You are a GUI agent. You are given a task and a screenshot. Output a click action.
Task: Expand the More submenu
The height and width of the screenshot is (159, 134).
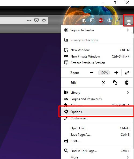pyautogui.click(x=97, y=157)
